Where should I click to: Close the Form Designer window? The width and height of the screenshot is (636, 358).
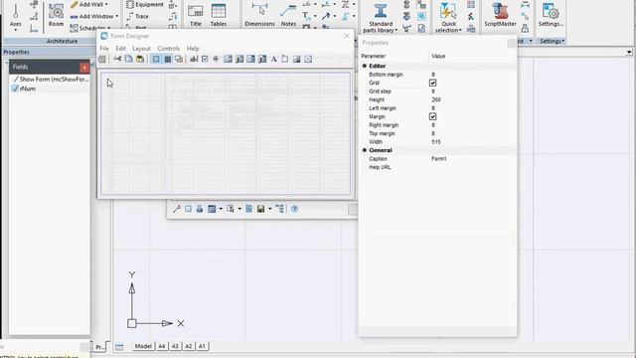tap(347, 36)
